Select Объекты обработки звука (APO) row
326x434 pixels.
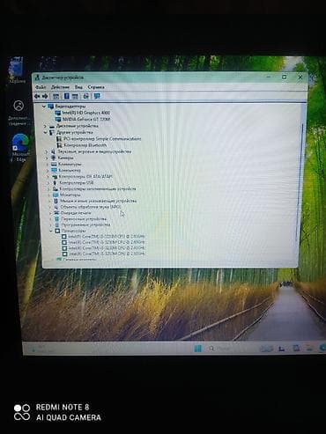91,207
